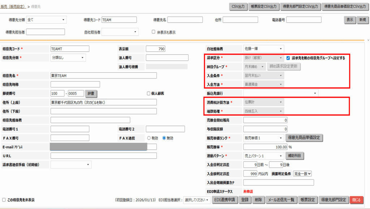Check the 個人顧客 checkbox
The height and width of the screenshot is (209, 370).
click(149, 93)
